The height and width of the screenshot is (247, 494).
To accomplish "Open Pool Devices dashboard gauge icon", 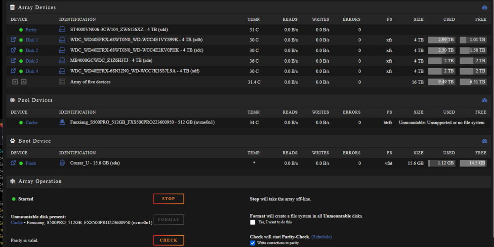I will tap(485, 100).
